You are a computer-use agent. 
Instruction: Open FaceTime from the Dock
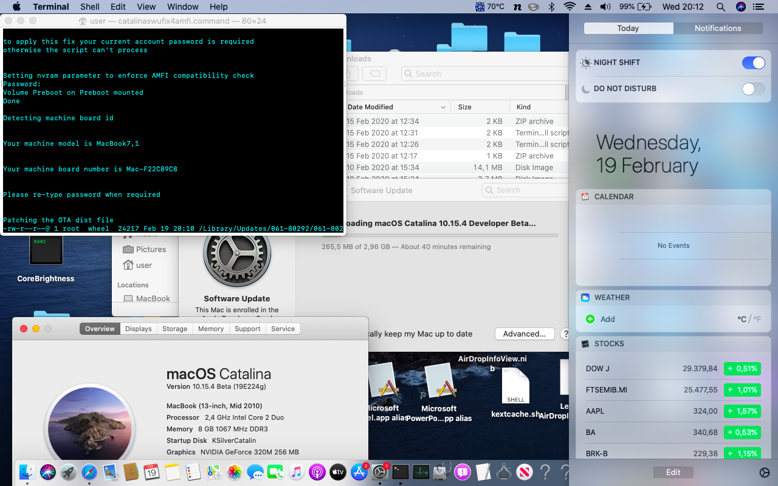tap(276, 471)
